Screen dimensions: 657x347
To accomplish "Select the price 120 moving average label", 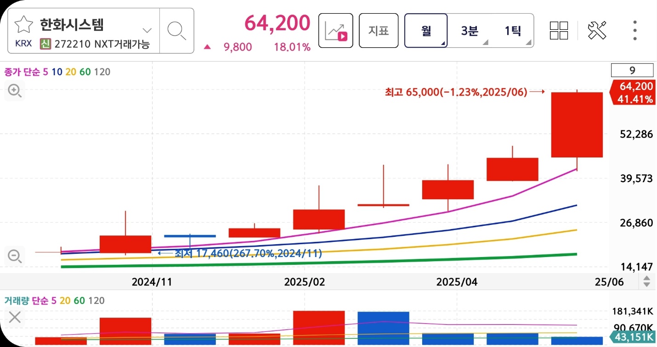I will click(x=102, y=72).
